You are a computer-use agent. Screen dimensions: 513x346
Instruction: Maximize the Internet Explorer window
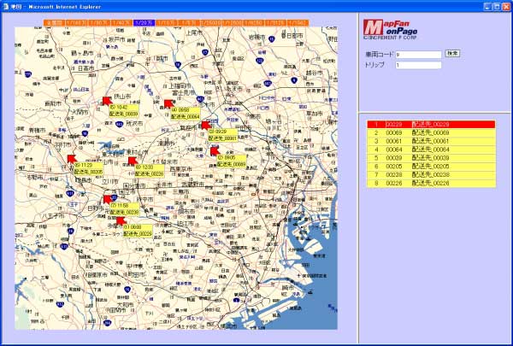pyautogui.click(x=497, y=6)
